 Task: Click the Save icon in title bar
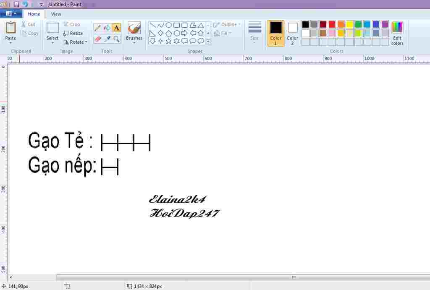click(x=16, y=4)
